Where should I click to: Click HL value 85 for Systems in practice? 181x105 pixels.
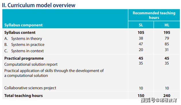167,44
